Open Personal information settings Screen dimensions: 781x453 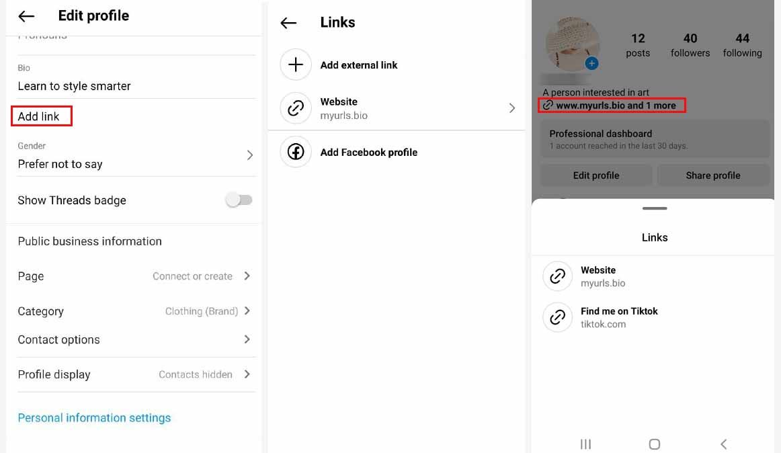click(x=94, y=417)
